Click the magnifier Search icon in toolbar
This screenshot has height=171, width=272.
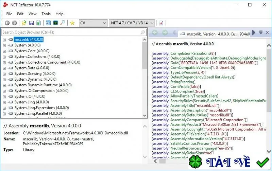63,23
